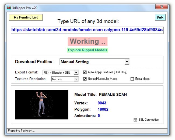Click the Download Profiles label
175x140 pixels.
(x=35, y=62)
